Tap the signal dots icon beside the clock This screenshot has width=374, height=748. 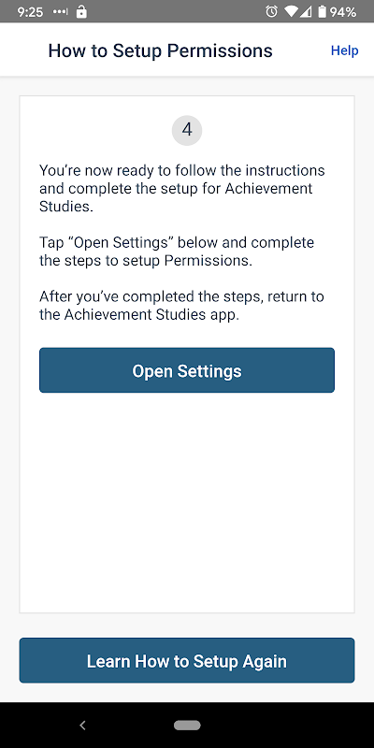[61, 12]
